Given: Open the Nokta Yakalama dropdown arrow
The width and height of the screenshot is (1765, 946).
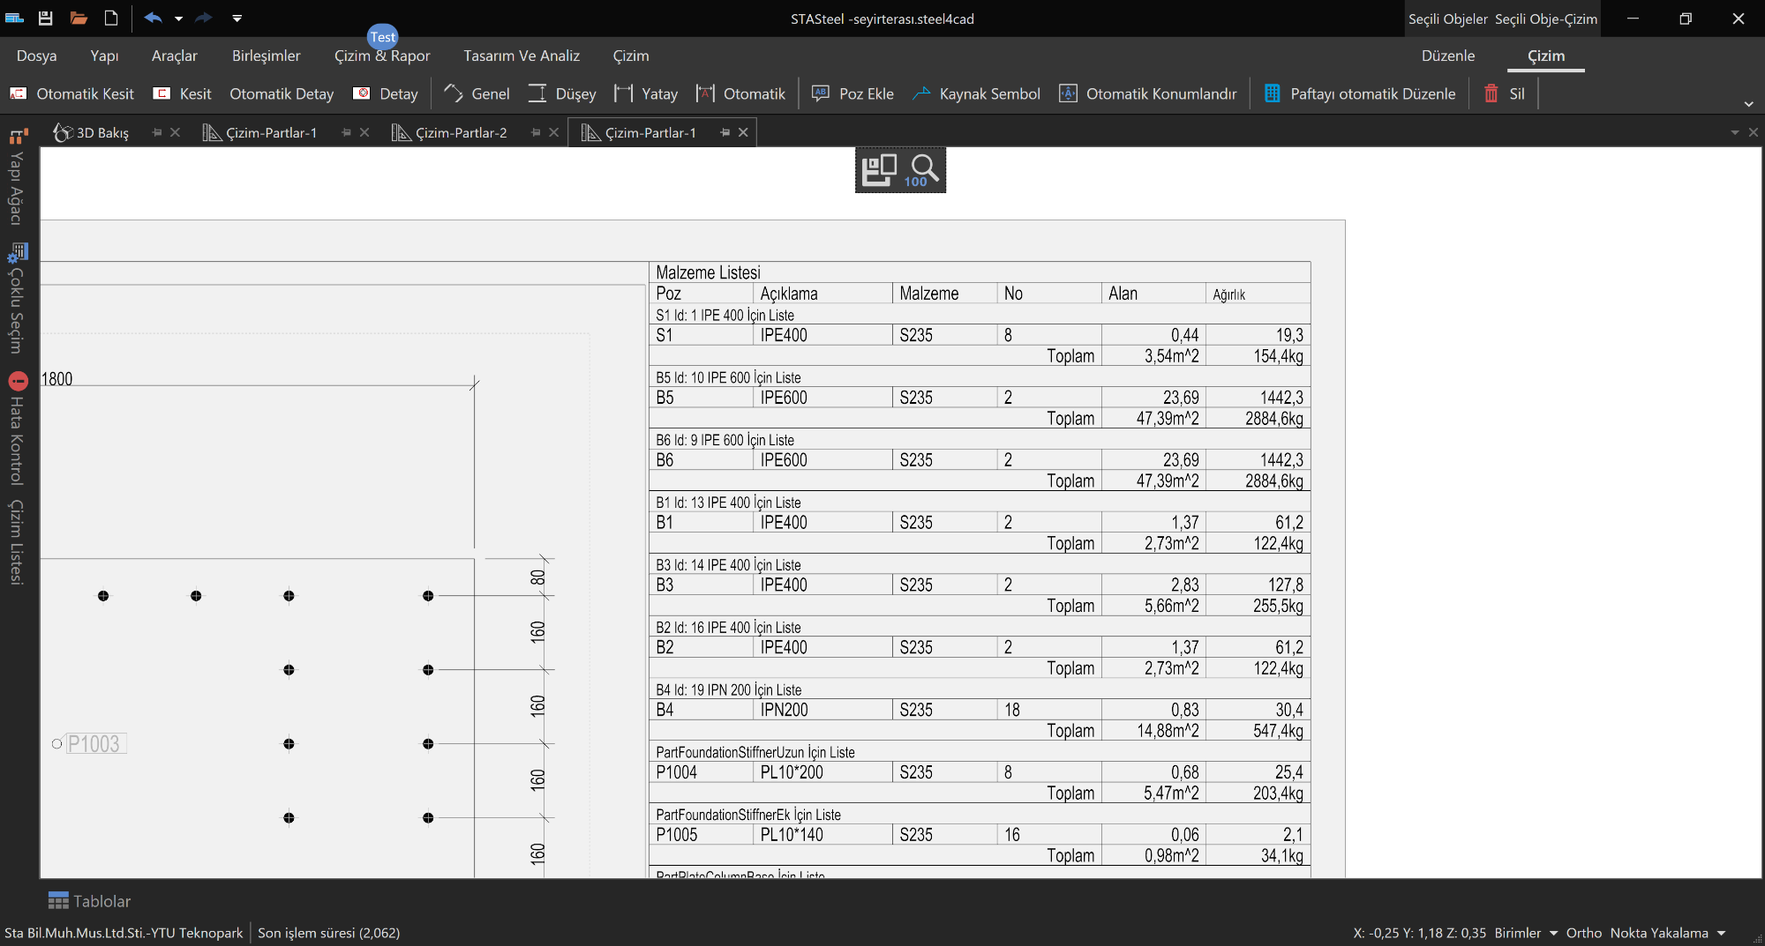Looking at the screenshot, I should pyautogui.click(x=1721, y=933).
